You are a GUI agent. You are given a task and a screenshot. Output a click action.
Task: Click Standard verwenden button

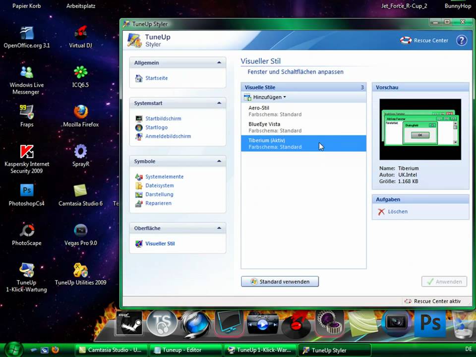click(x=280, y=282)
